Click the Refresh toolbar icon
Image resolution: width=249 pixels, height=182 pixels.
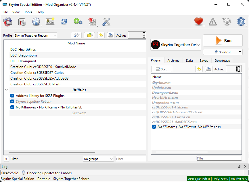[x=64, y=22]
